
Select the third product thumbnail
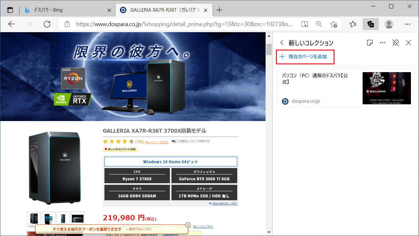coord(63,218)
